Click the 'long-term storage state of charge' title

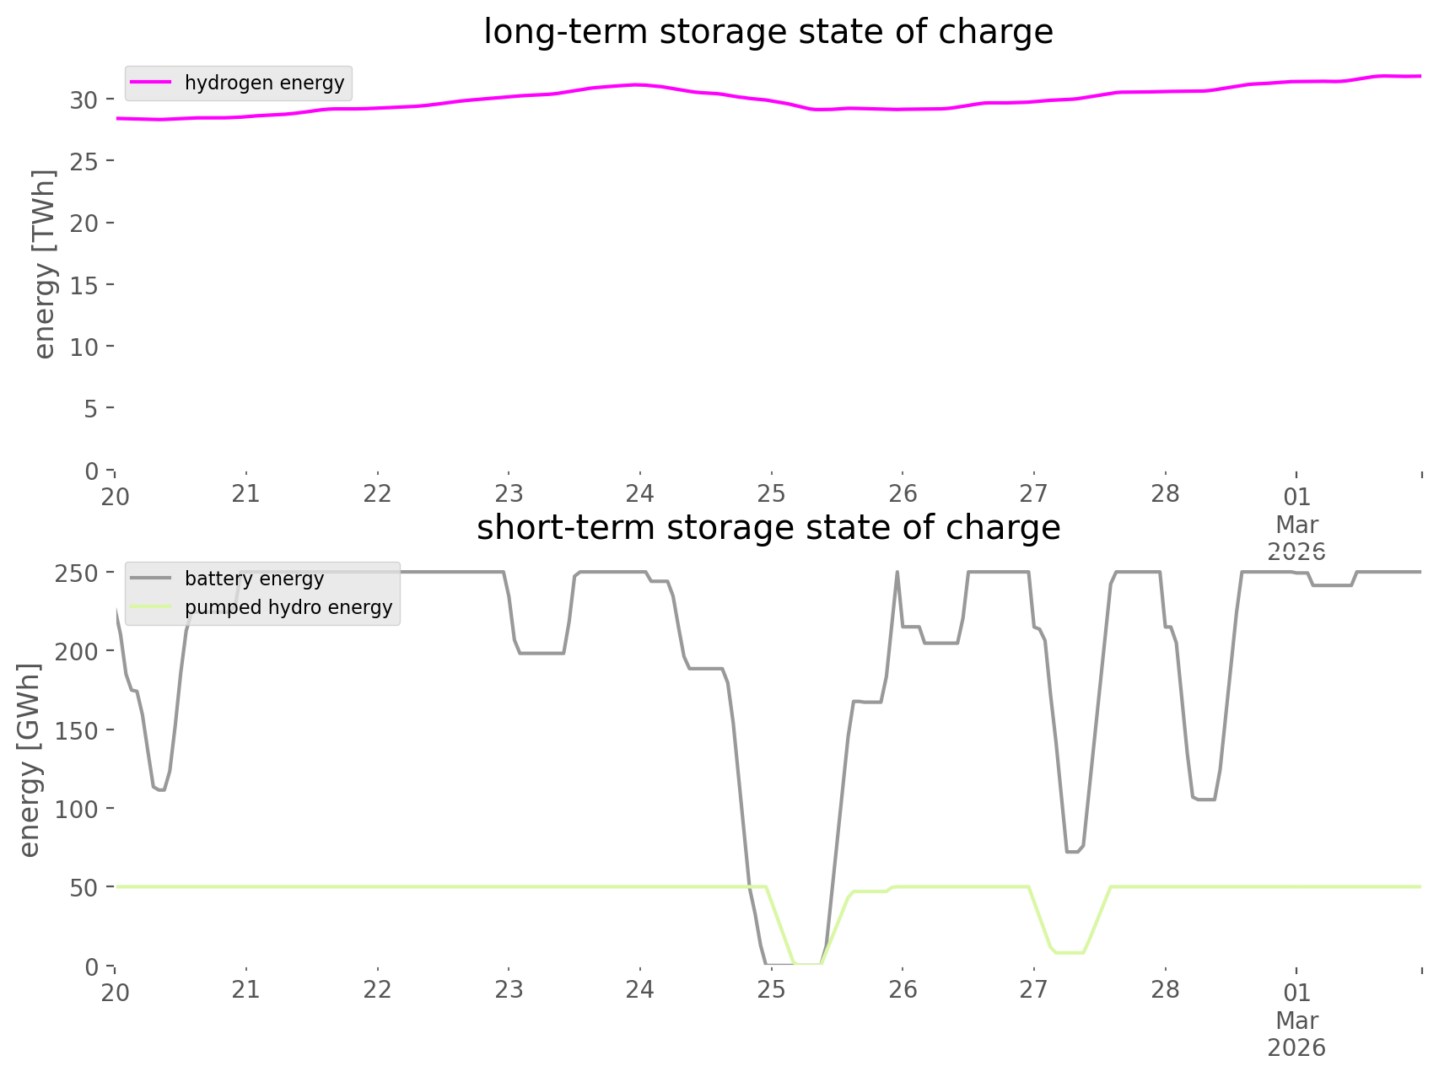768,32
